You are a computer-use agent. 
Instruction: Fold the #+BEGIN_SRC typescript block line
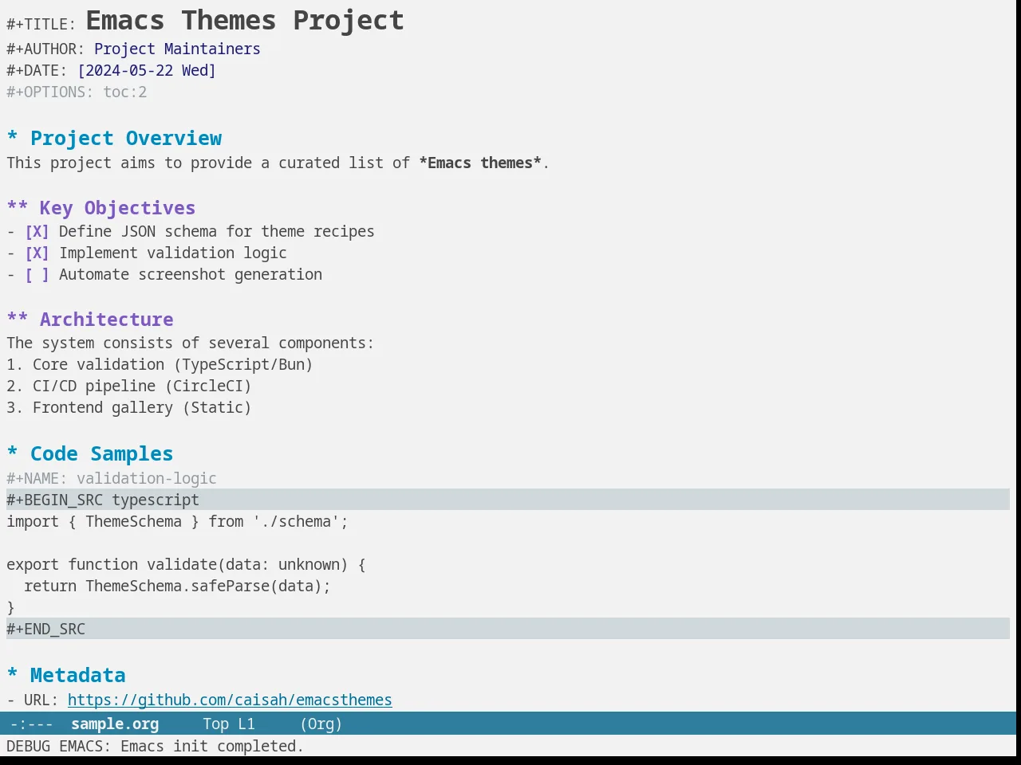coord(508,500)
